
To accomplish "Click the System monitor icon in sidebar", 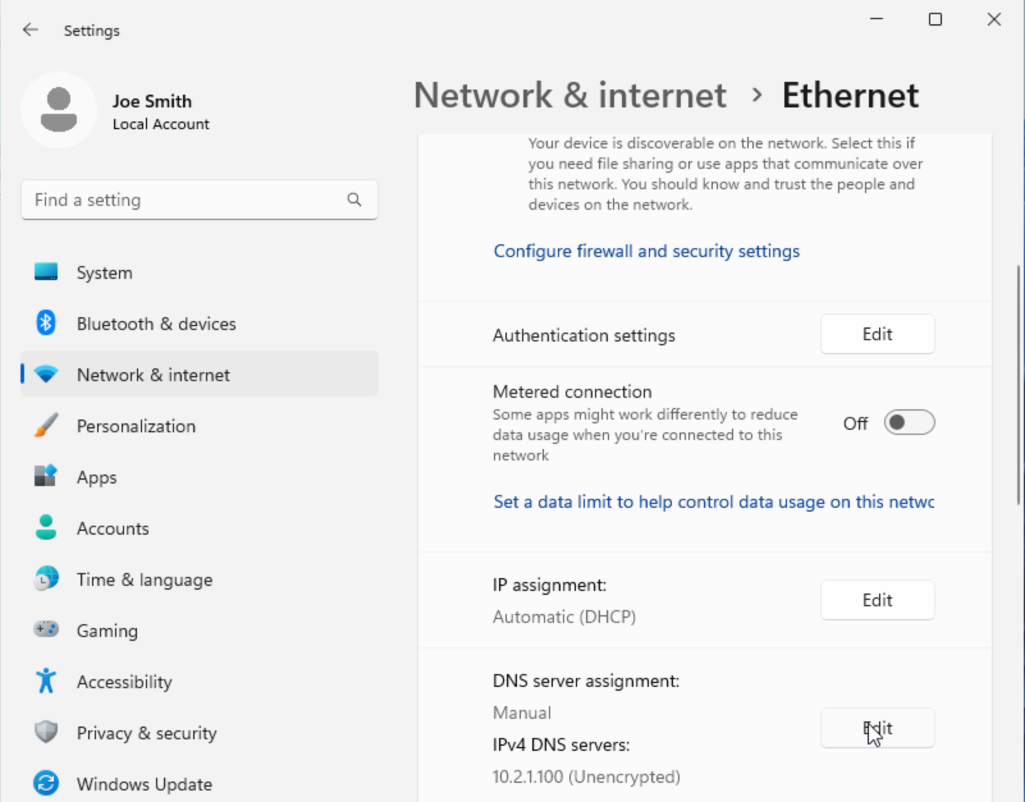I will tap(46, 272).
